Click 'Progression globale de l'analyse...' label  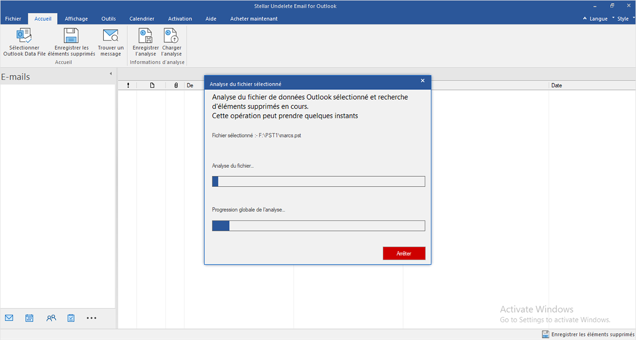click(248, 210)
